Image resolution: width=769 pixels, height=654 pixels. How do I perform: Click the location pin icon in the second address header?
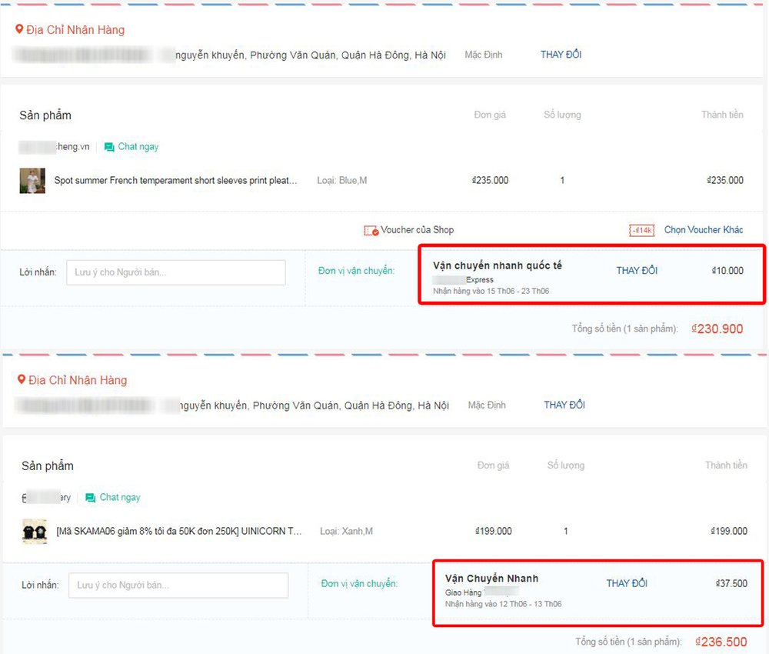(21, 380)
